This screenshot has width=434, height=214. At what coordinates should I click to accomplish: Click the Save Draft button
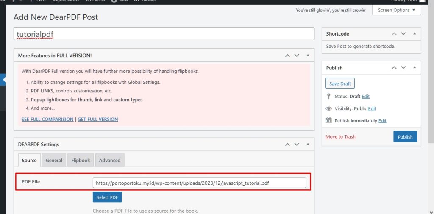coord(340,83)
